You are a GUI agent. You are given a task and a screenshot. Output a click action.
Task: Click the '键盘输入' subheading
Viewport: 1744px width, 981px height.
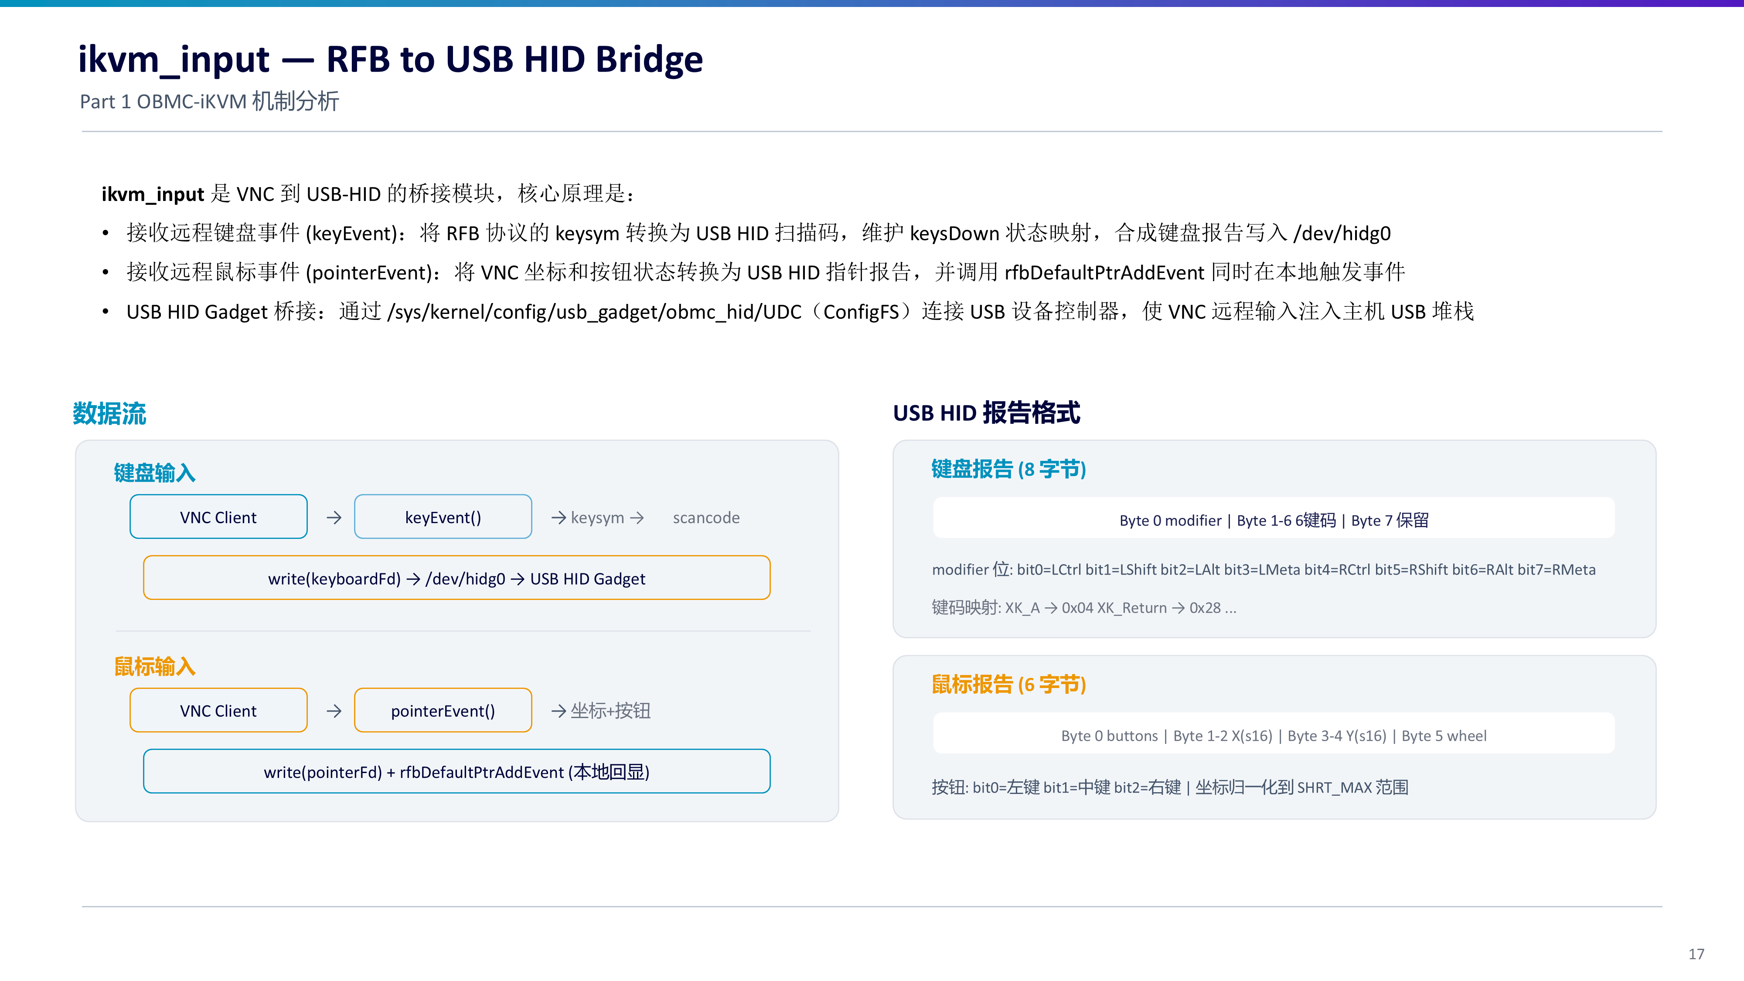pos(154,473)
